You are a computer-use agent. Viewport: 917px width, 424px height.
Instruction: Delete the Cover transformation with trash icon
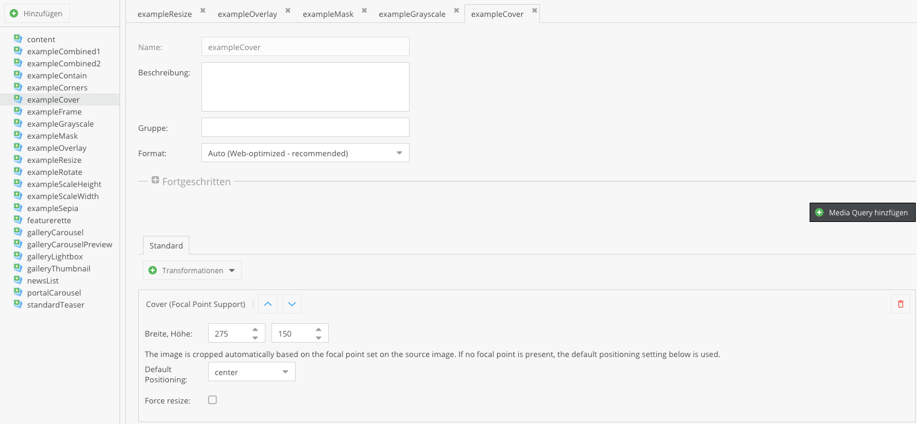(900, 304)
